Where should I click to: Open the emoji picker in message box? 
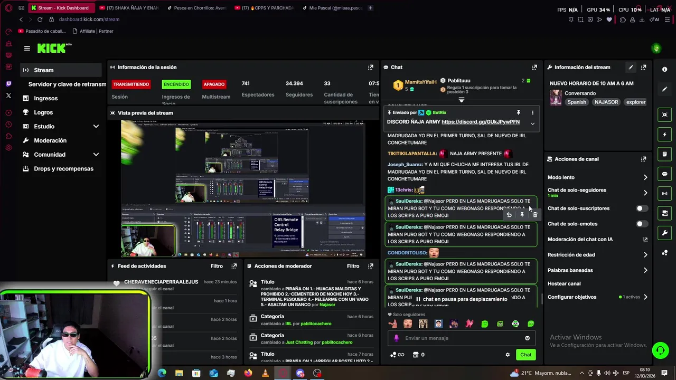tap(527, 338)
